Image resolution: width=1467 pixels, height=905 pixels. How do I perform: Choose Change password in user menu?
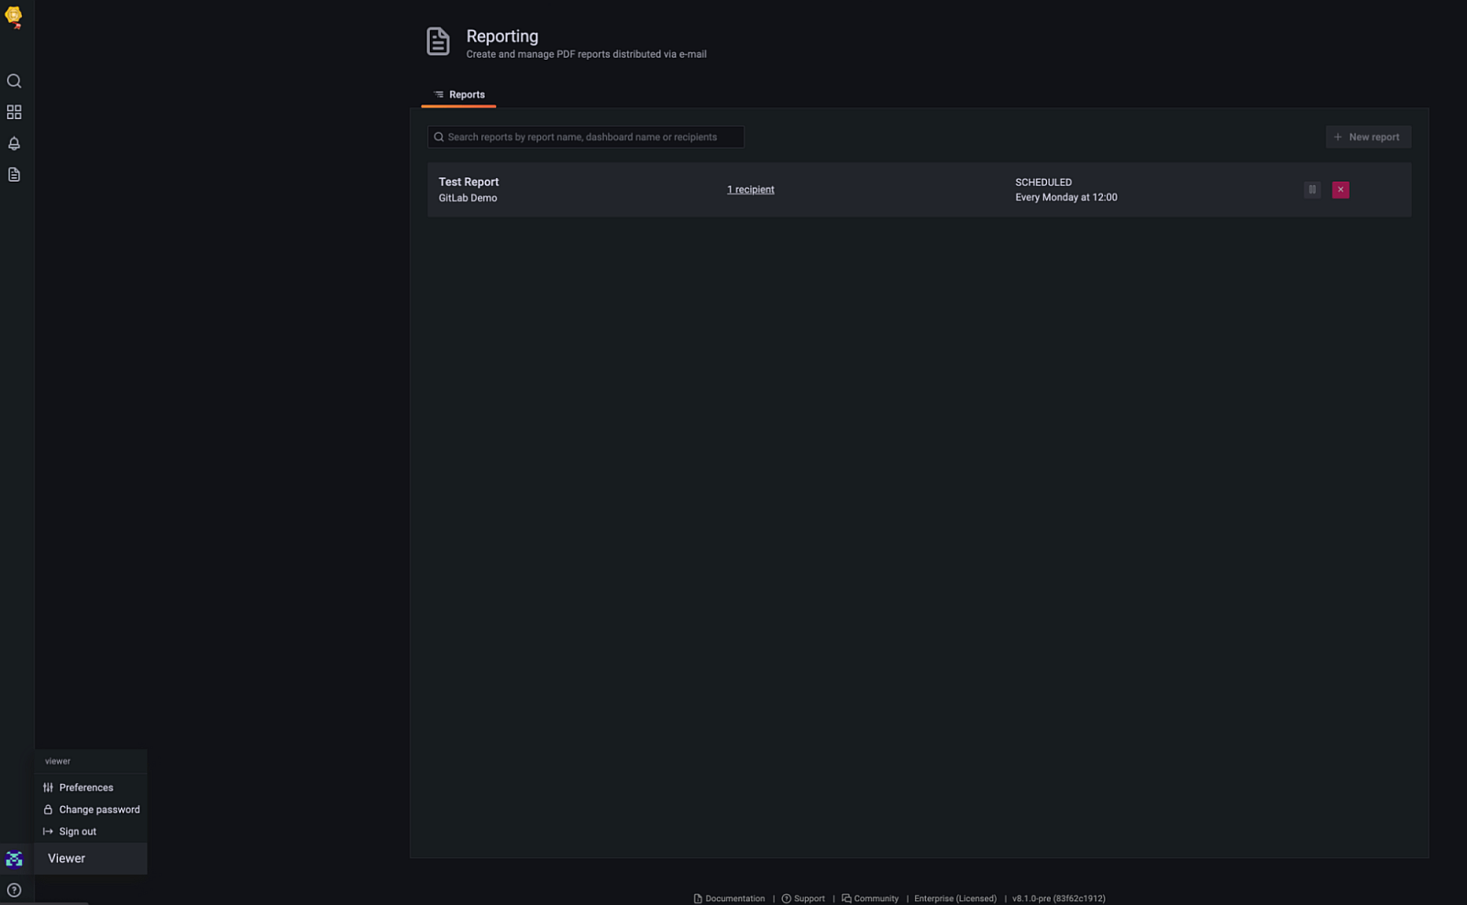[91, 810]
